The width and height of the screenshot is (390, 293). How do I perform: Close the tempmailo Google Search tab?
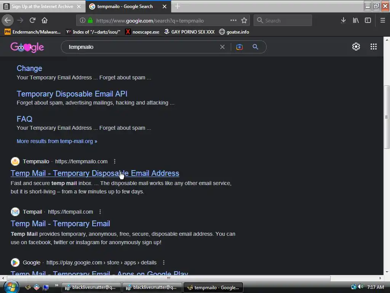click(165, 6)
